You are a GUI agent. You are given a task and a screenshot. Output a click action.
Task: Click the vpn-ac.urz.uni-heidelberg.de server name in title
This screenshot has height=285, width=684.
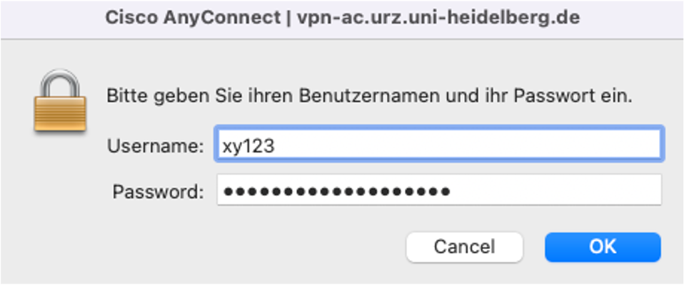(438, 19)
